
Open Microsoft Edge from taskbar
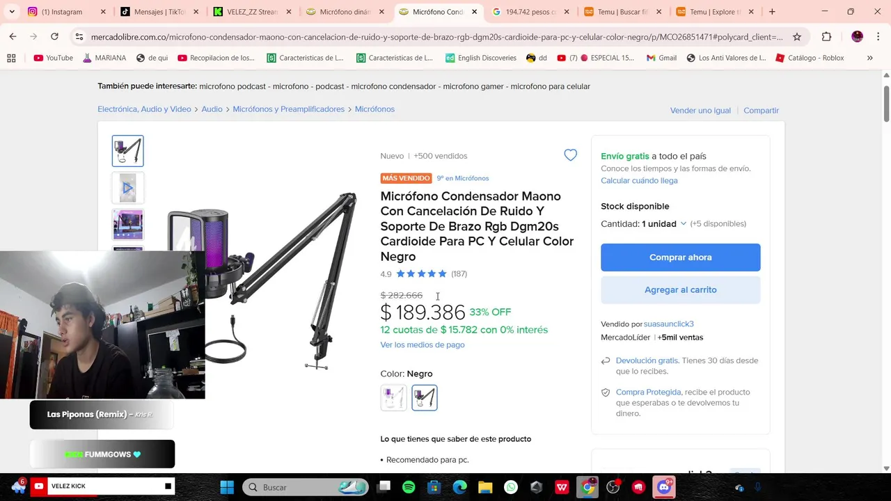pyautogui.click(x=459, y=487)
